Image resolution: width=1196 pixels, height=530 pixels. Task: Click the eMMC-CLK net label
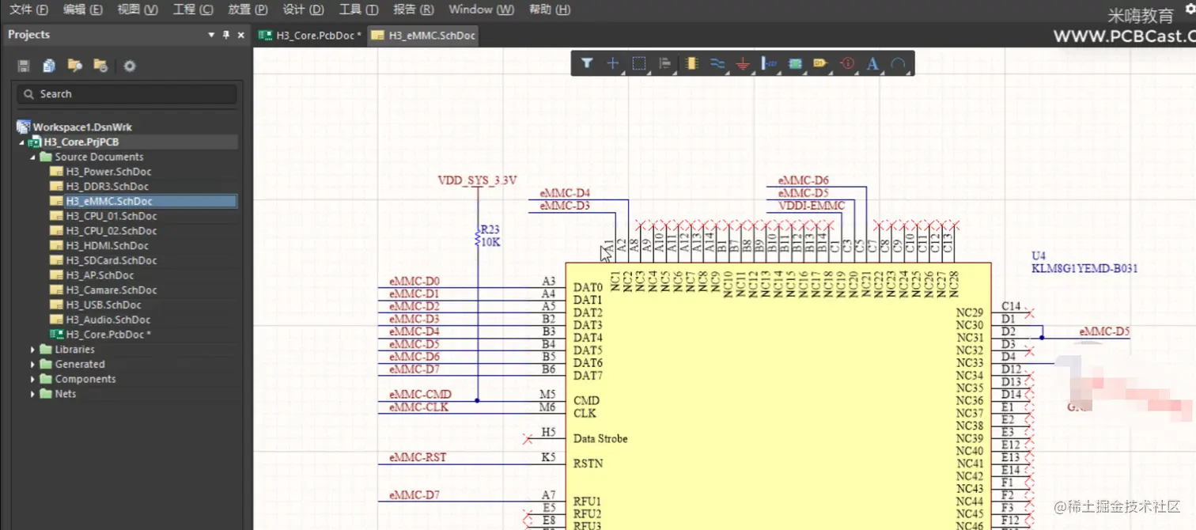[418, 407]
